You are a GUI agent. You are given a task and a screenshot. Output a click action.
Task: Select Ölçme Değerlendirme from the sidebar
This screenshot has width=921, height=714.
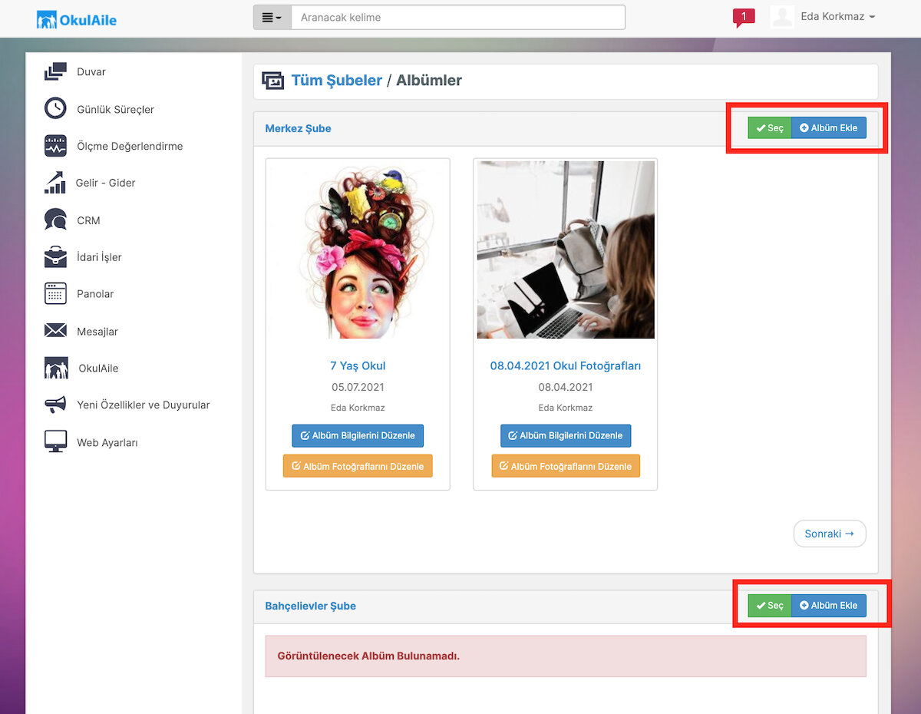tap(130, 146)
